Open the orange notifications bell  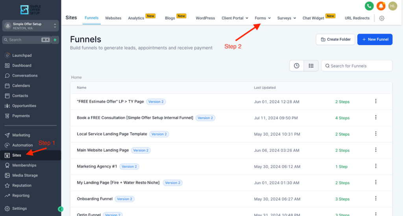point(381,6)
